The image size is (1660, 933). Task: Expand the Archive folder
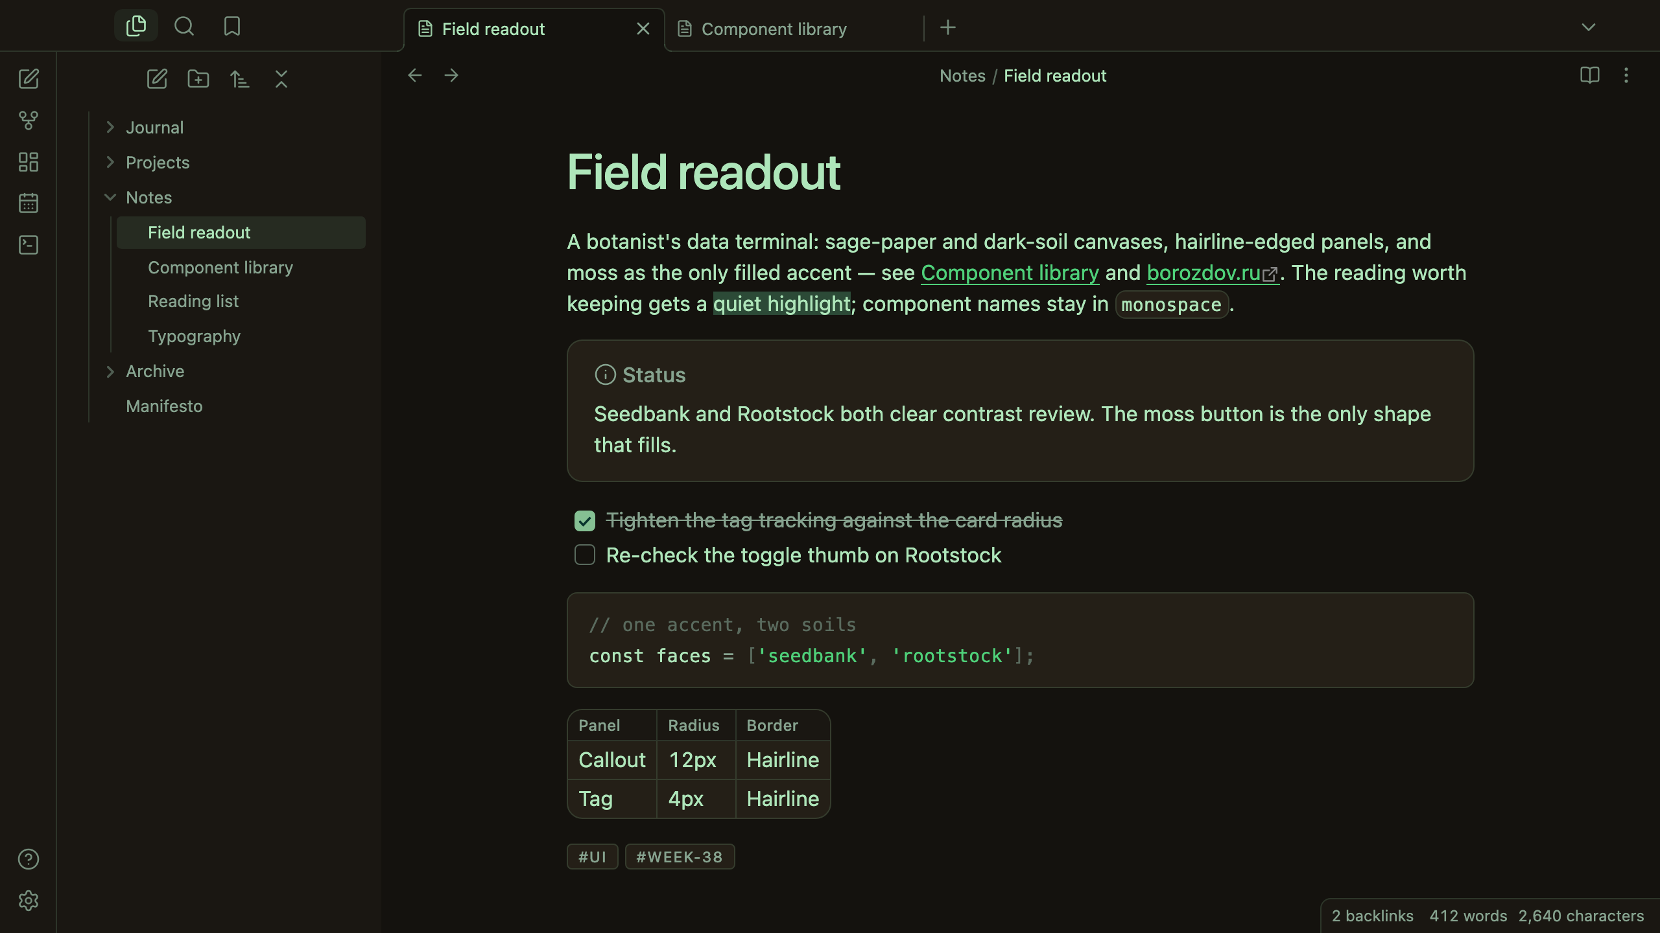(110, 371)
